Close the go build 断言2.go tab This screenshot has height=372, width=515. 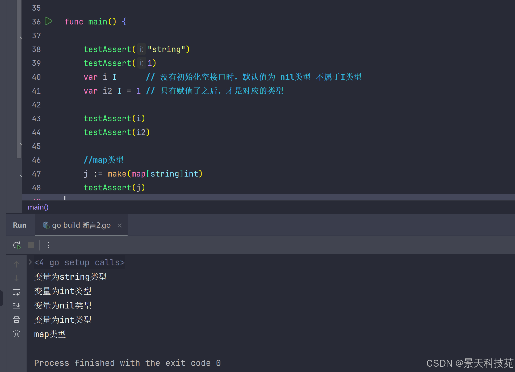(120, 225)
